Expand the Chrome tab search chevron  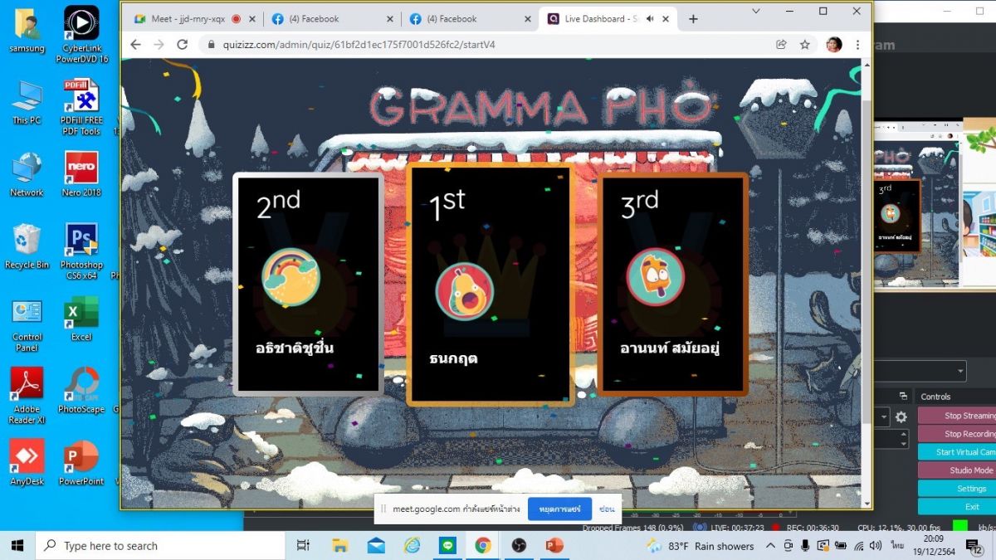pos(756,12)
